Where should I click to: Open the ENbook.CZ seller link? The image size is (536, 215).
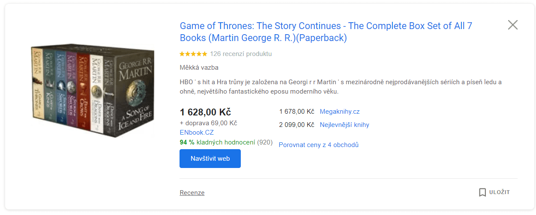[x=197, y=133]
